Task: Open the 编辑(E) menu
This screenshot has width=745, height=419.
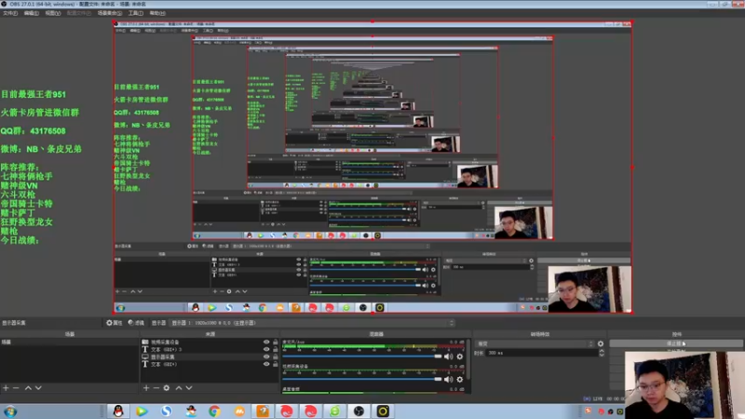Action: coord(32,13)
